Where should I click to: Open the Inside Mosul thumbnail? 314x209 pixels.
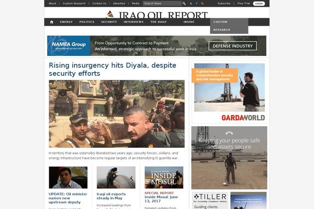[164, 178]
